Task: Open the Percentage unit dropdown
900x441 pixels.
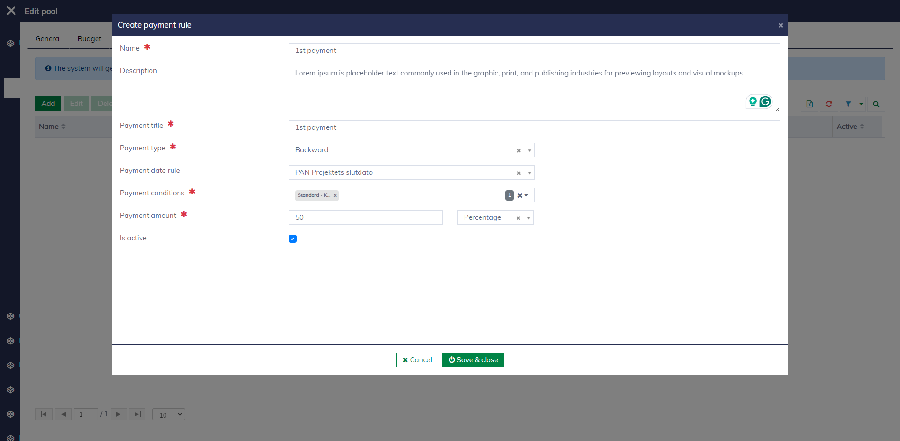Action: coord(528,218)
